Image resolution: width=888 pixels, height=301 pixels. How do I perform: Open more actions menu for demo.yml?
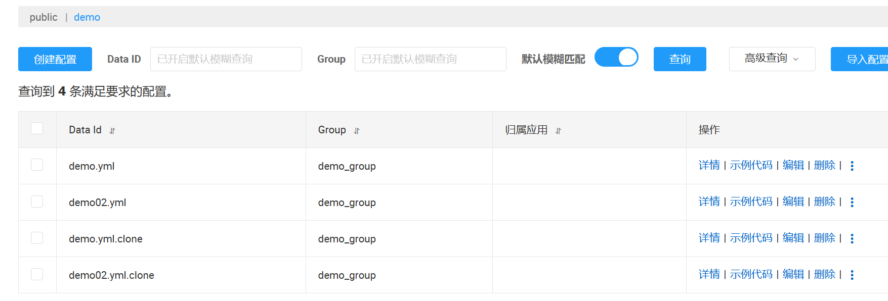coord(852,166)
